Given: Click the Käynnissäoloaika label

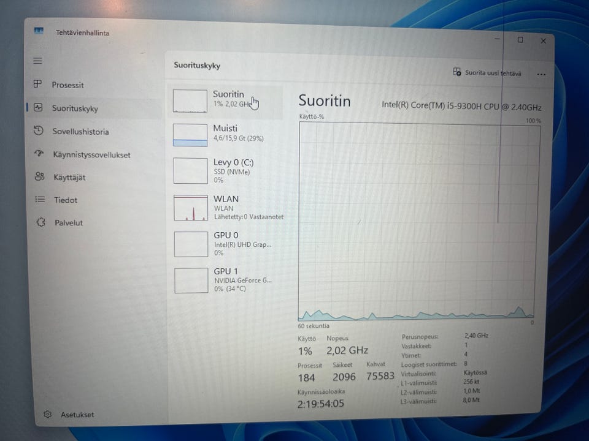Looking at the screenshot, I should click(x=321, y=391).
